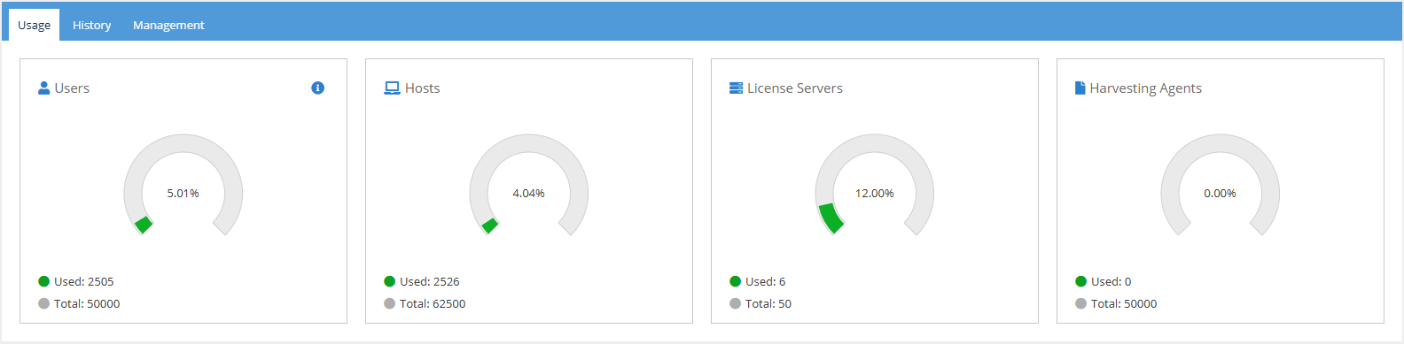Click the Hosts usage gauge
Image resolution: width=1404 pixels, height=344 pixels.
[x=529, y=185]
